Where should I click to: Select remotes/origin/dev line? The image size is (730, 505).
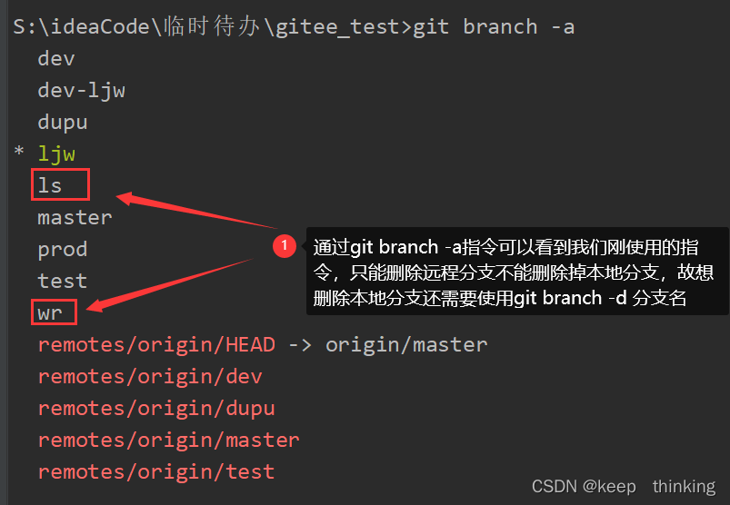pyautogui.click(x=150, y=377)
